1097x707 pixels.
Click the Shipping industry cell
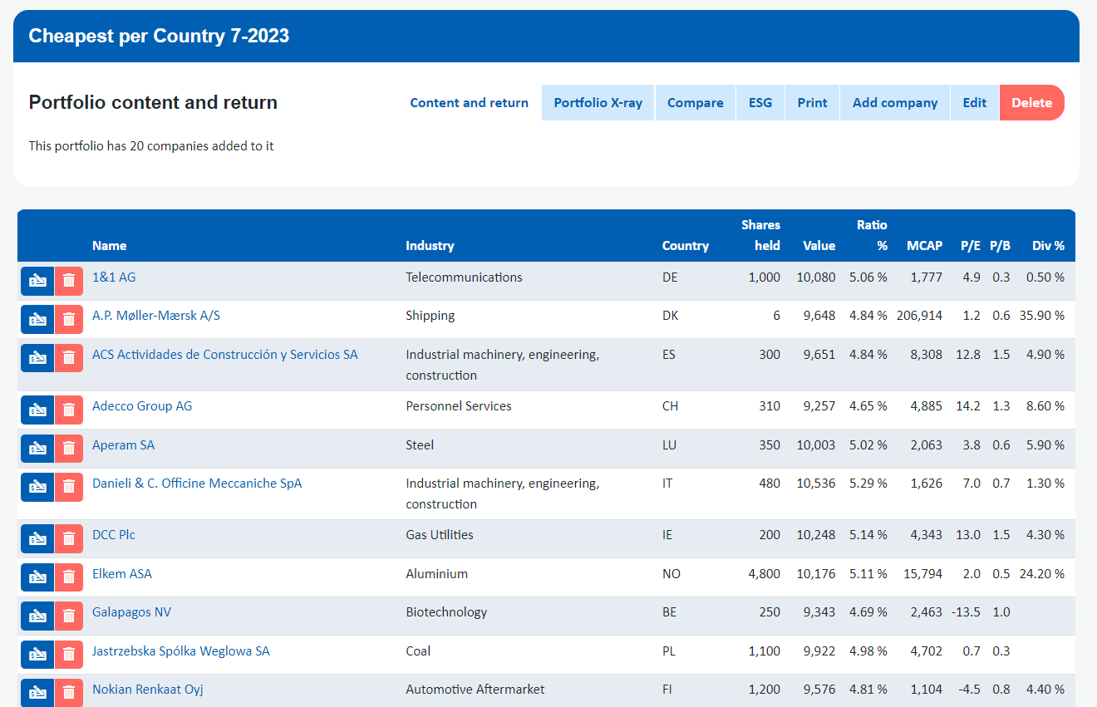tap(430, 316)
